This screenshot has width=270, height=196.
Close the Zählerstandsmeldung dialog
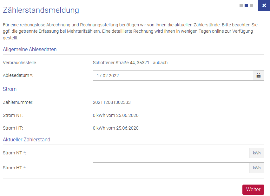coord(264,6)
